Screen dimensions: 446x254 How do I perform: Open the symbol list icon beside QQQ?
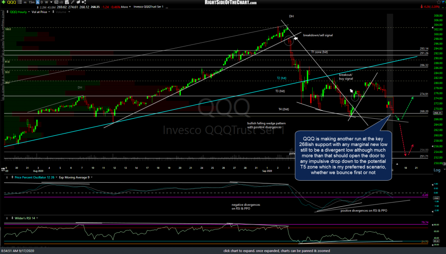click(x=20, y=2)
